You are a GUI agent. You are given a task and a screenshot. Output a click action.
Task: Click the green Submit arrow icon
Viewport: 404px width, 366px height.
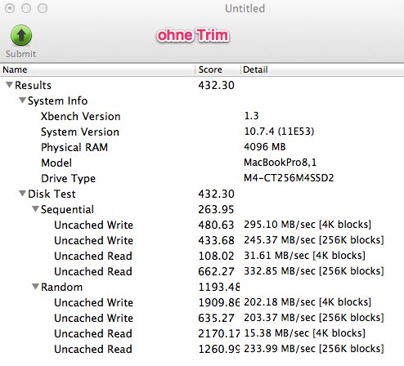point(21,35)
